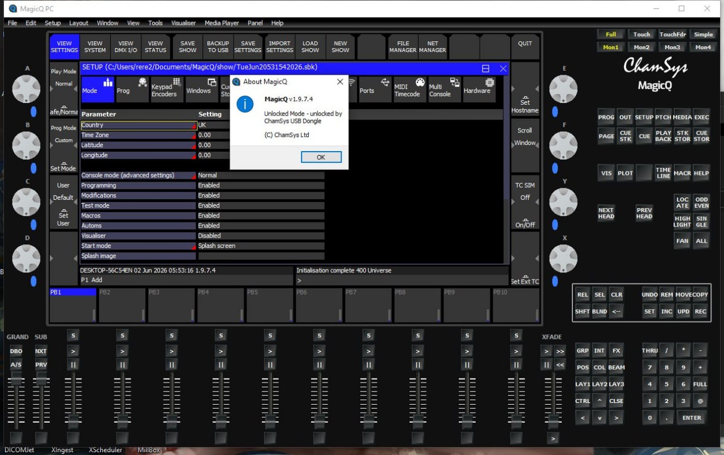724x455 pixels.
Task: Open the Prog settings tab
Action: click(132, 90)
